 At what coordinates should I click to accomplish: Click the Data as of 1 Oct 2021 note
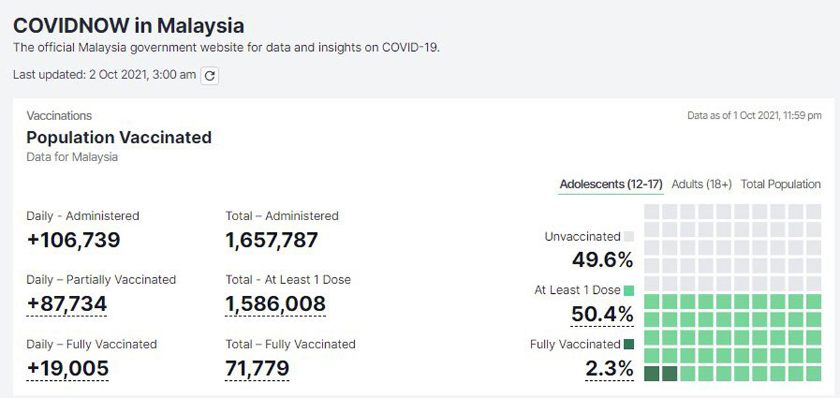[754, 115]
